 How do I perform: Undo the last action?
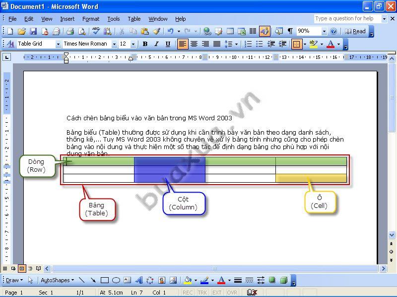171,31
